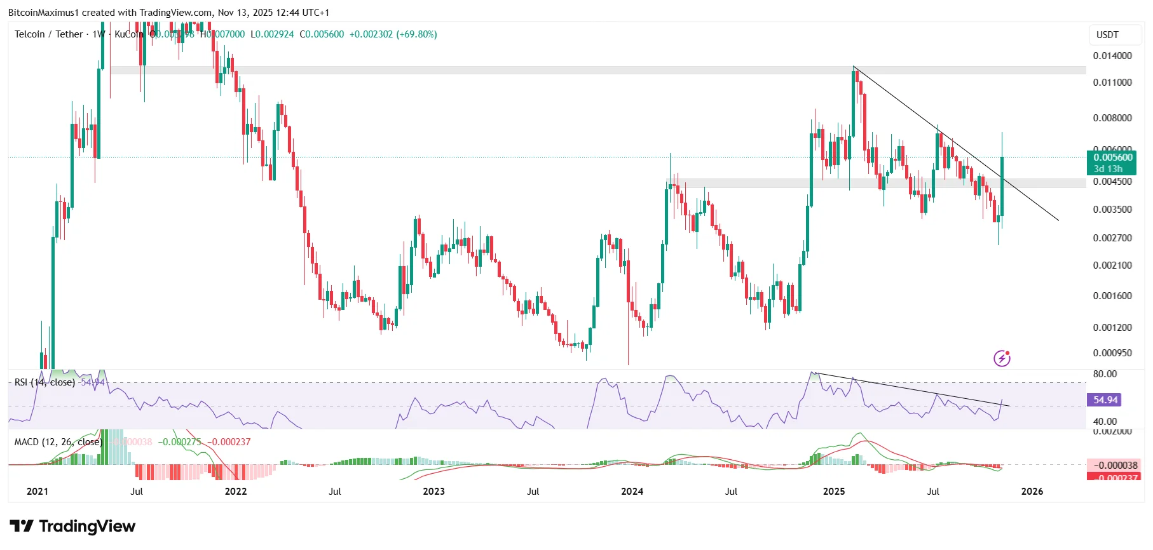Screen dimensions: 1153x550
Task: Click the 0.004500 price axis label
Action: tap(1112, 182)
